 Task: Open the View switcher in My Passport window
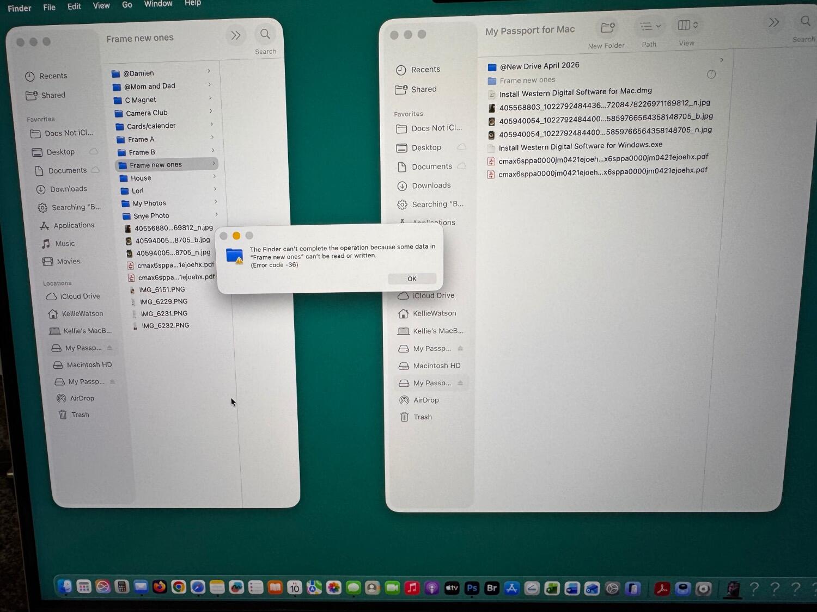[687, 25]
